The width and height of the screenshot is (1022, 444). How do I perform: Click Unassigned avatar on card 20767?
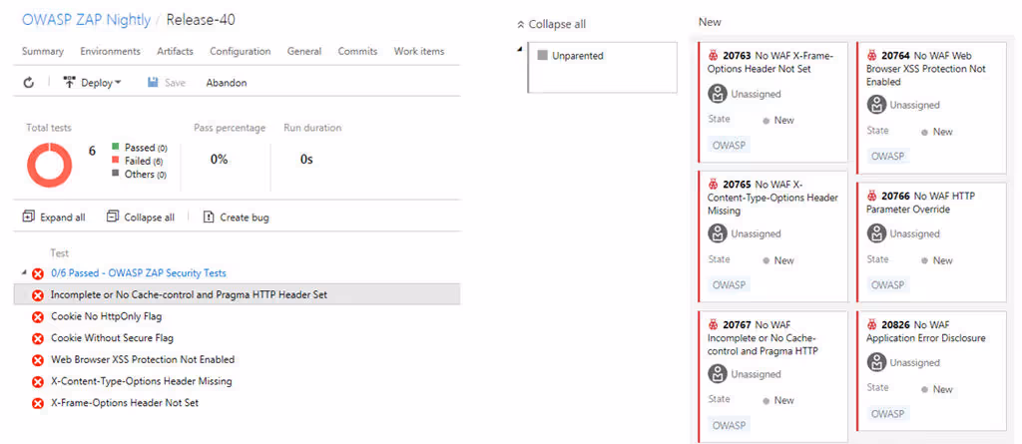(718, 373)
